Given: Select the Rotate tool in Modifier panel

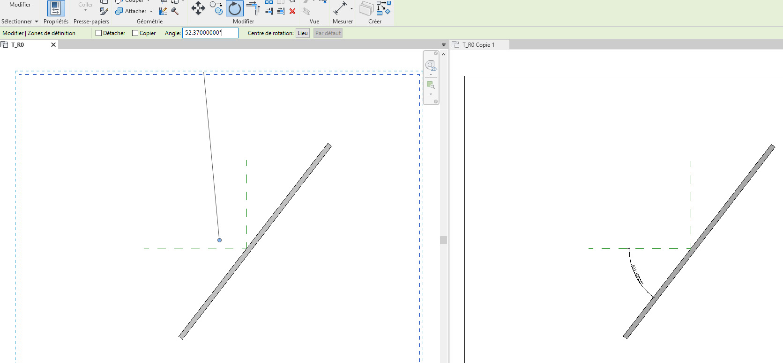Looking at the screenshot, I should tap(235, 8).
